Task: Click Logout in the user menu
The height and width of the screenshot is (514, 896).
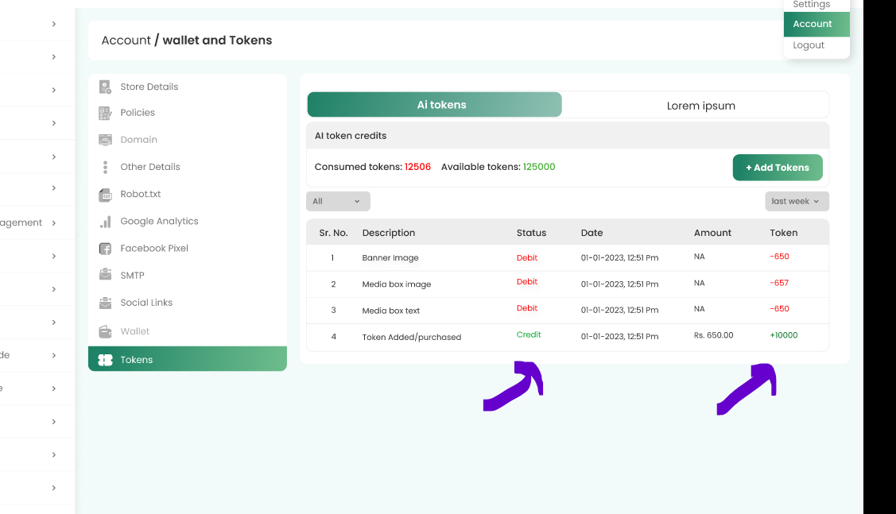Action: (x=809, y=45)
